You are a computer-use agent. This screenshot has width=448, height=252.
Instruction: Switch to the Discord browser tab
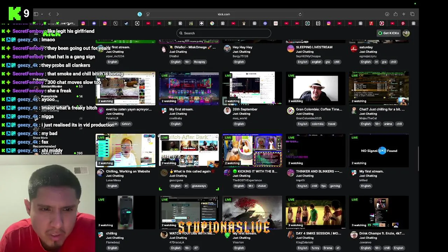pyautogui.click(x=94, y=23)
